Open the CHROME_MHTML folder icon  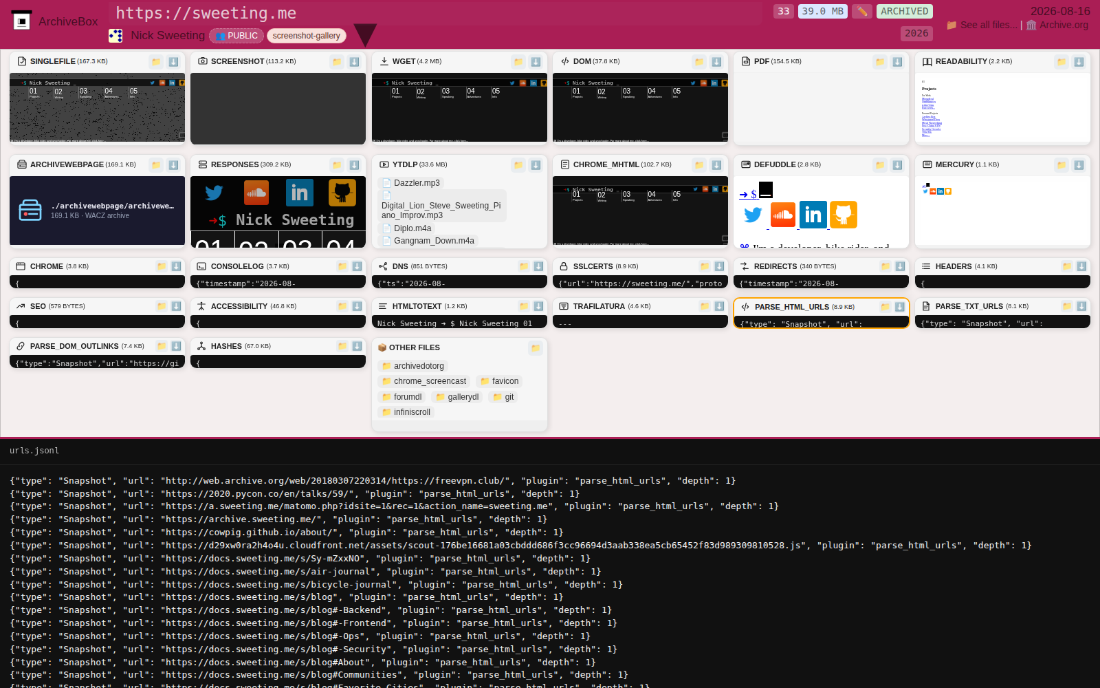pyautogui.click(x=699, y=165)
